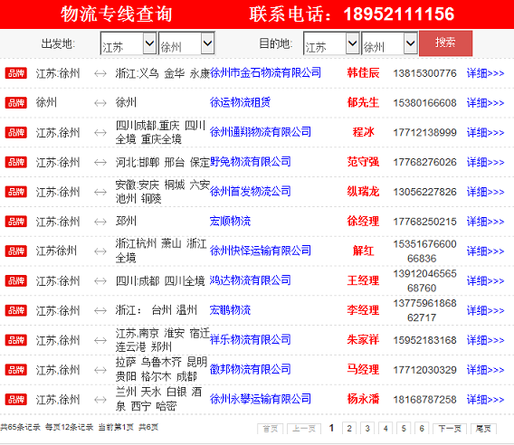Click the 品牌 badge in 首发物流 row
This screenshot has height=445, width=514.
(15, 192)
